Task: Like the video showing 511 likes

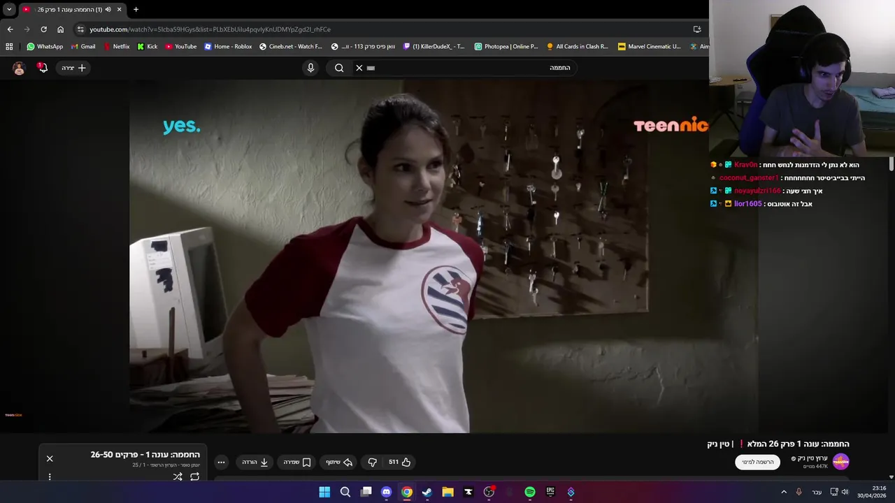Action: pyautogui.click(x=399, y=462)
